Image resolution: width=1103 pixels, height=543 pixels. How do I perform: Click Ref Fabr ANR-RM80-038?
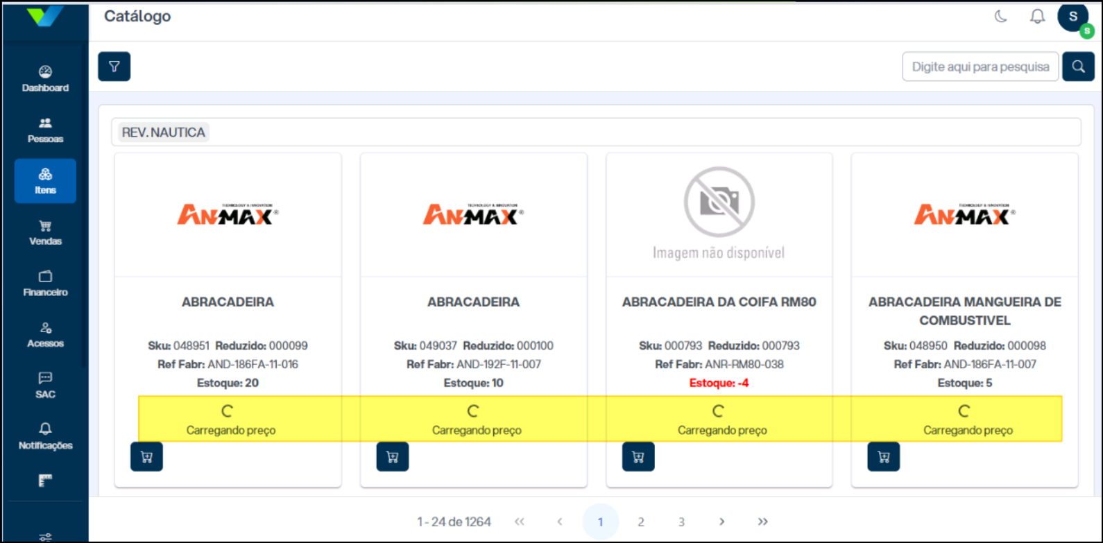[x=719, y=364]
